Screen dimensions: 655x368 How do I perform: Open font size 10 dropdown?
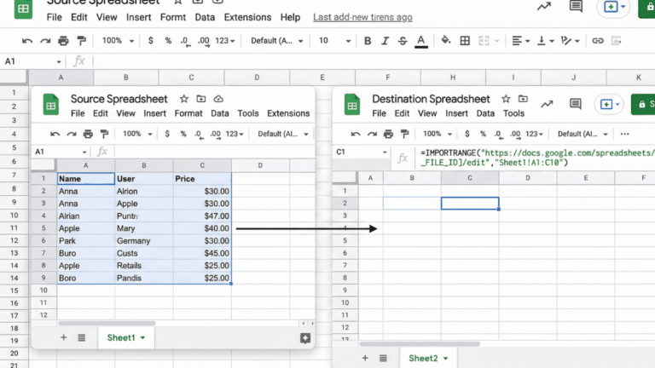(x=334, y=41)
